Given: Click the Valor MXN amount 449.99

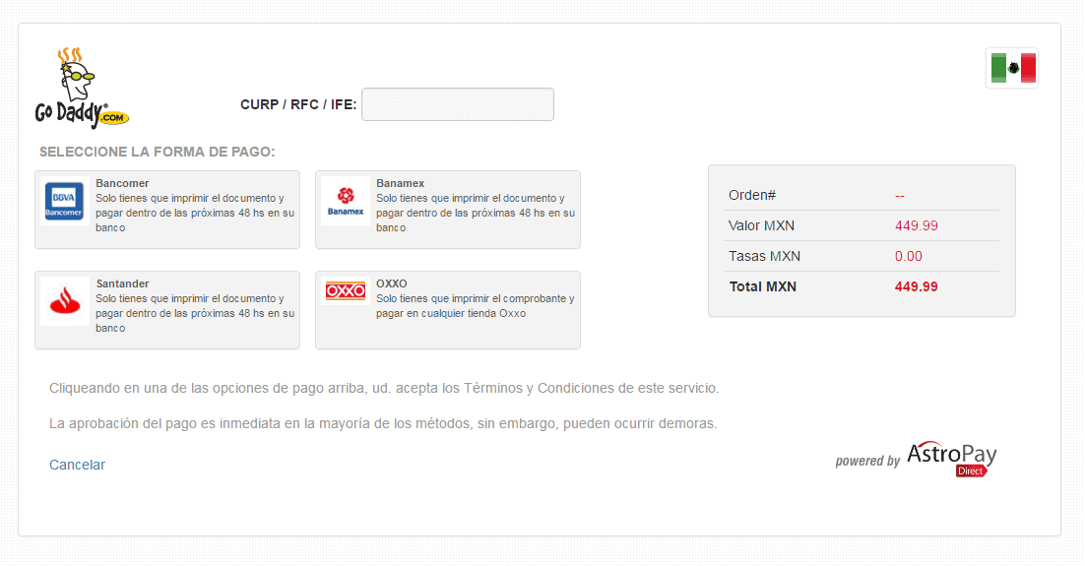Looking at the screenshot, I should tap(917, 225).
